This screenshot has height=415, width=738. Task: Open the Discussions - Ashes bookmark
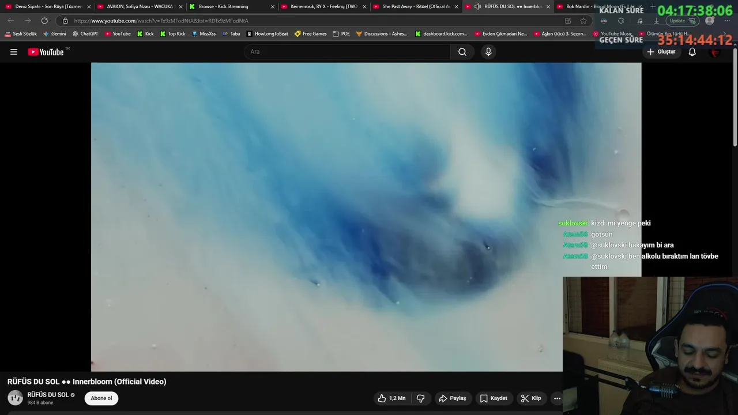(382, 34)
